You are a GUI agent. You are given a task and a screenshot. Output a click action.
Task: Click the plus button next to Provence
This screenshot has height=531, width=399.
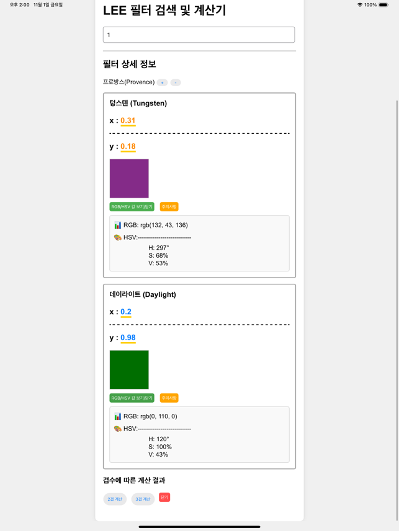pyautogui.click(x=162, y=82)
